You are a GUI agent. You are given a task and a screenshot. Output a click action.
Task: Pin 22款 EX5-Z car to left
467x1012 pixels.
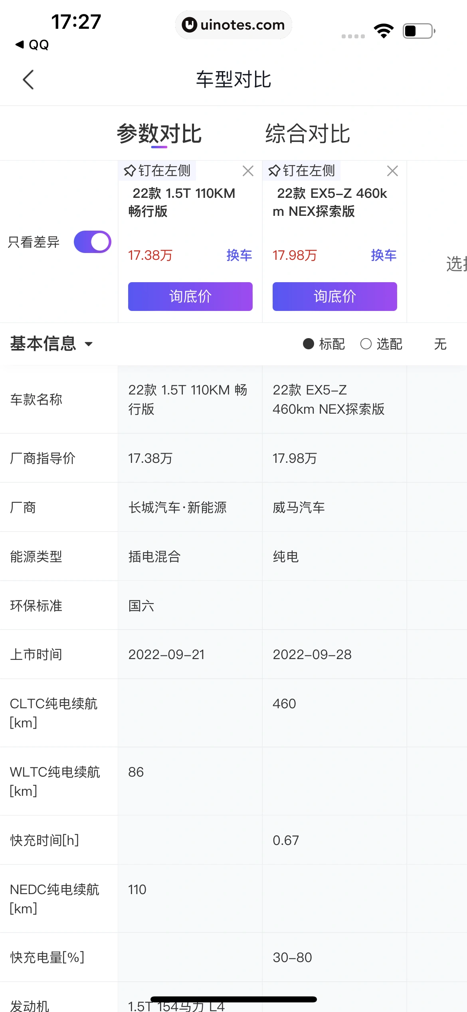[x=301, y=171]
